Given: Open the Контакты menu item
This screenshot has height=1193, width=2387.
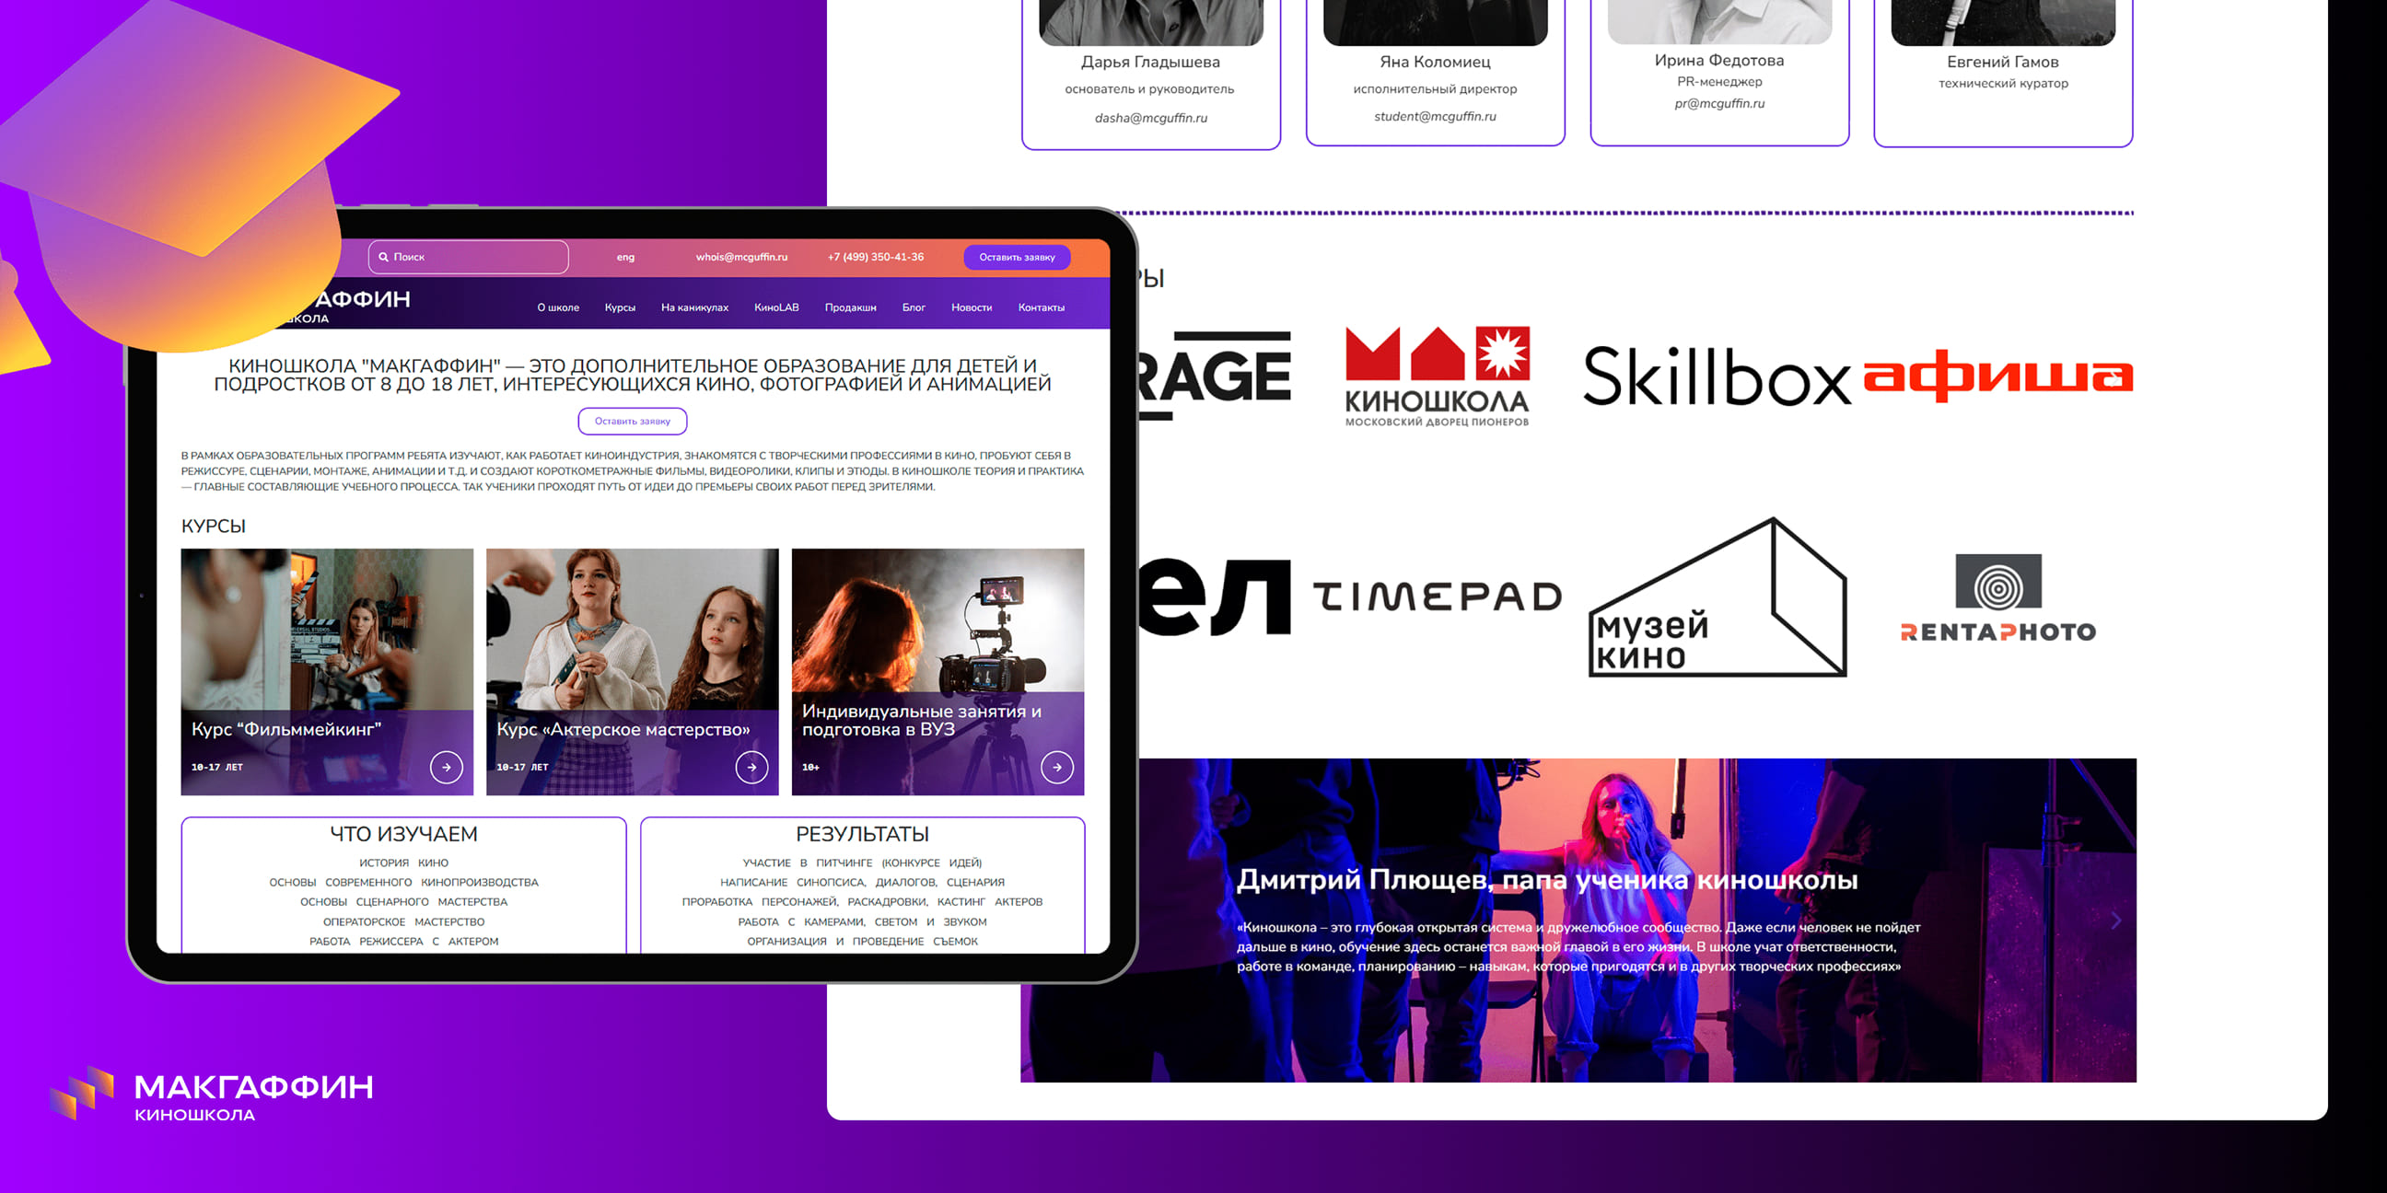Looking at the screenshot, I should pos(1041,307).
